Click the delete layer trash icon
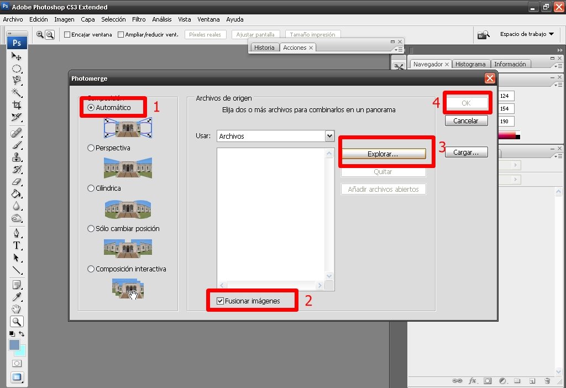This screenshot has height=388, width=566. click(547, 381)
